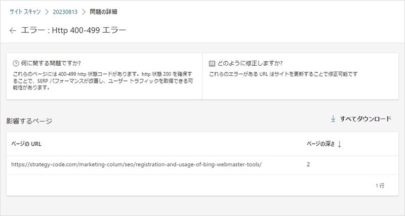Click the sort arrow next to ページの深さ
Image resolution: width=405 pixels, height=216 pixels.
pyautogui.click(x=340, y=144)
